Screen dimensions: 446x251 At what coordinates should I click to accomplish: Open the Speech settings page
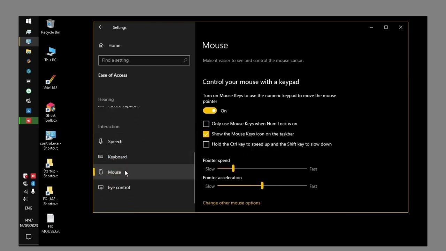tap(144, 142)
